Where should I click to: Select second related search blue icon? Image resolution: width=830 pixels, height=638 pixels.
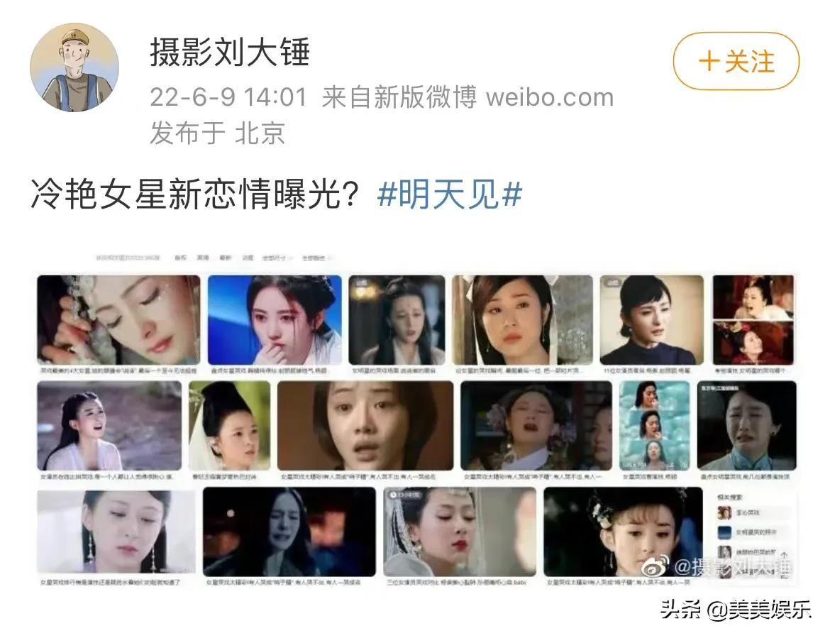click(x=724, y=532)
